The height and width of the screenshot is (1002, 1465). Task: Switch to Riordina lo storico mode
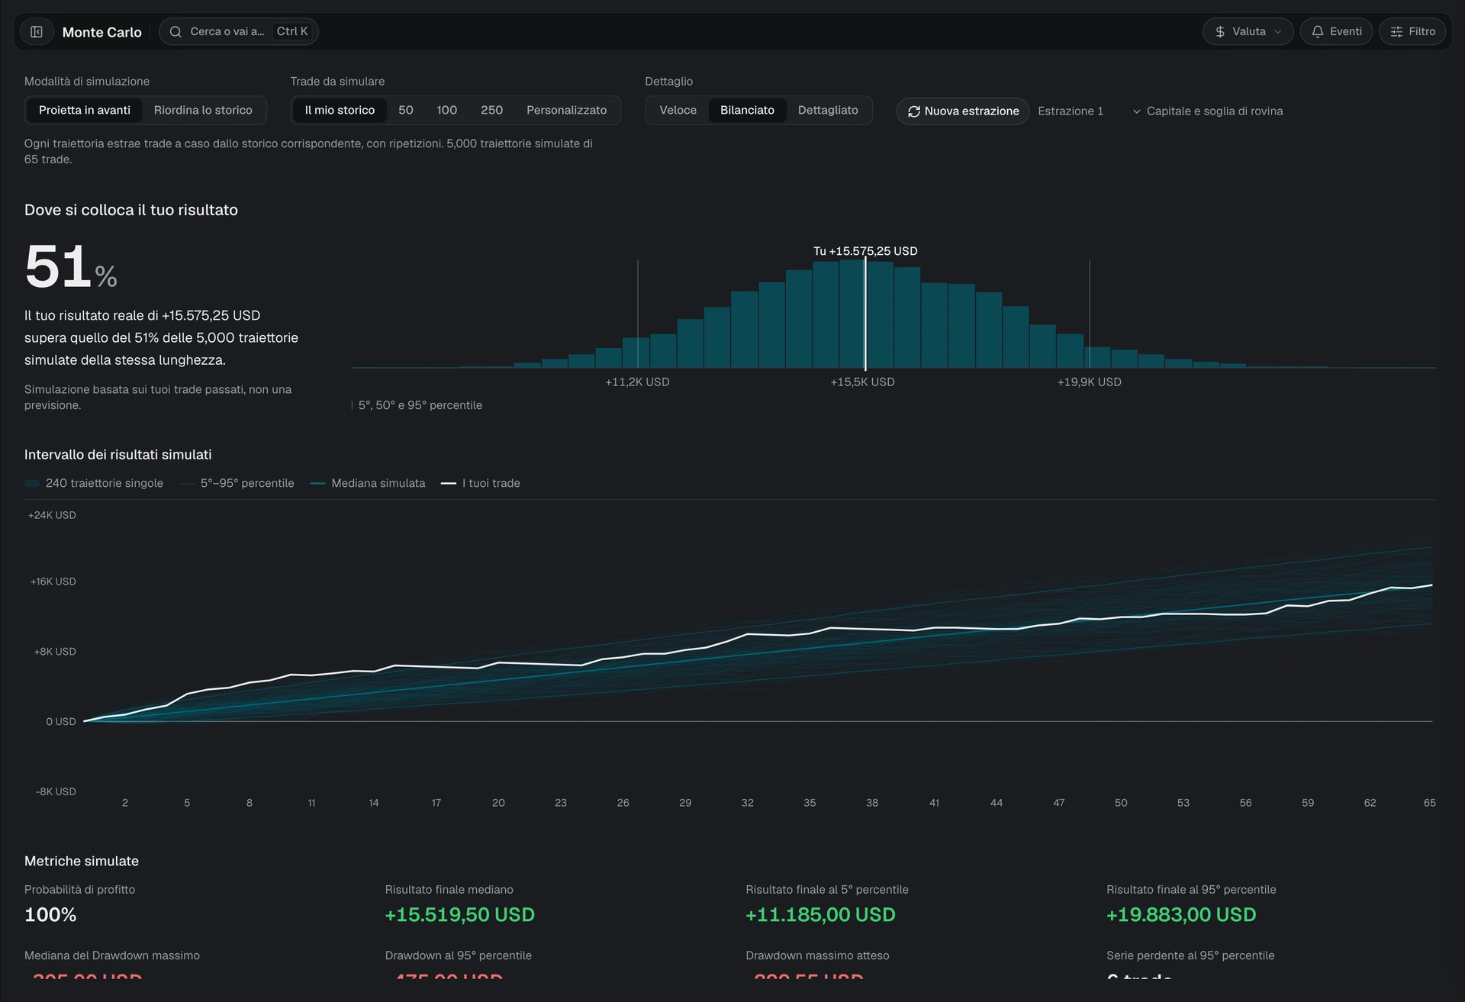(203, 111)
